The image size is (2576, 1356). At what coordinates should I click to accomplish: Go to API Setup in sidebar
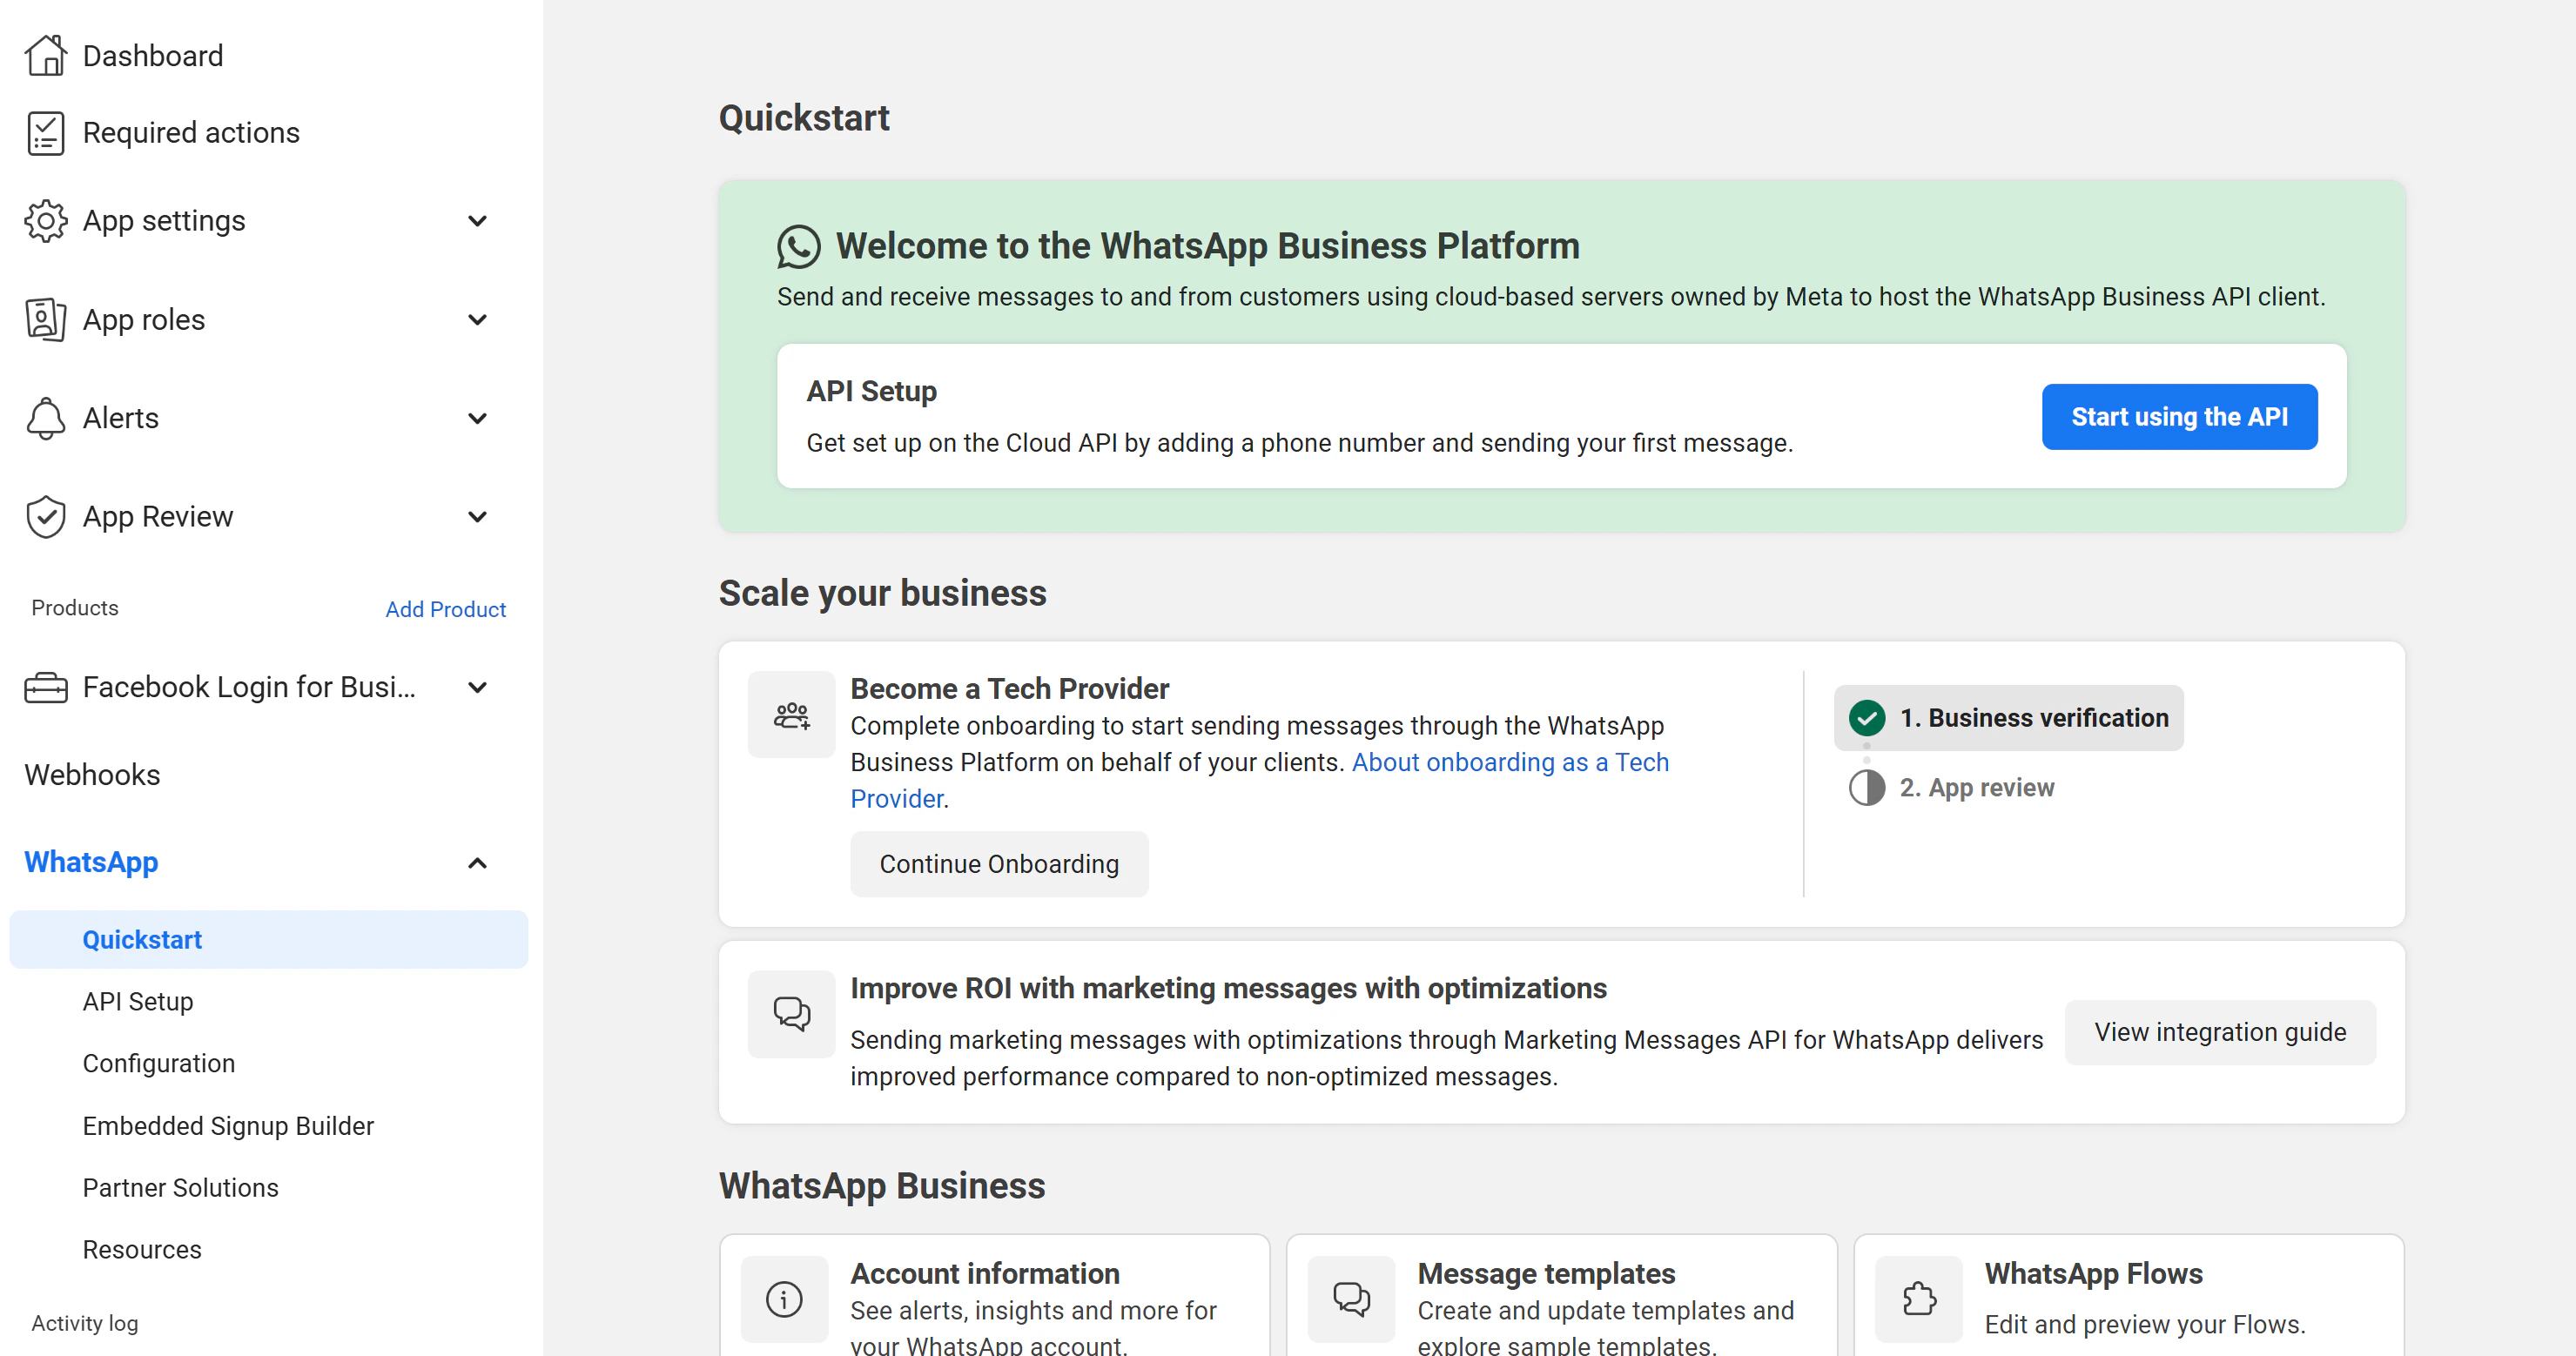click(138, 1002)
